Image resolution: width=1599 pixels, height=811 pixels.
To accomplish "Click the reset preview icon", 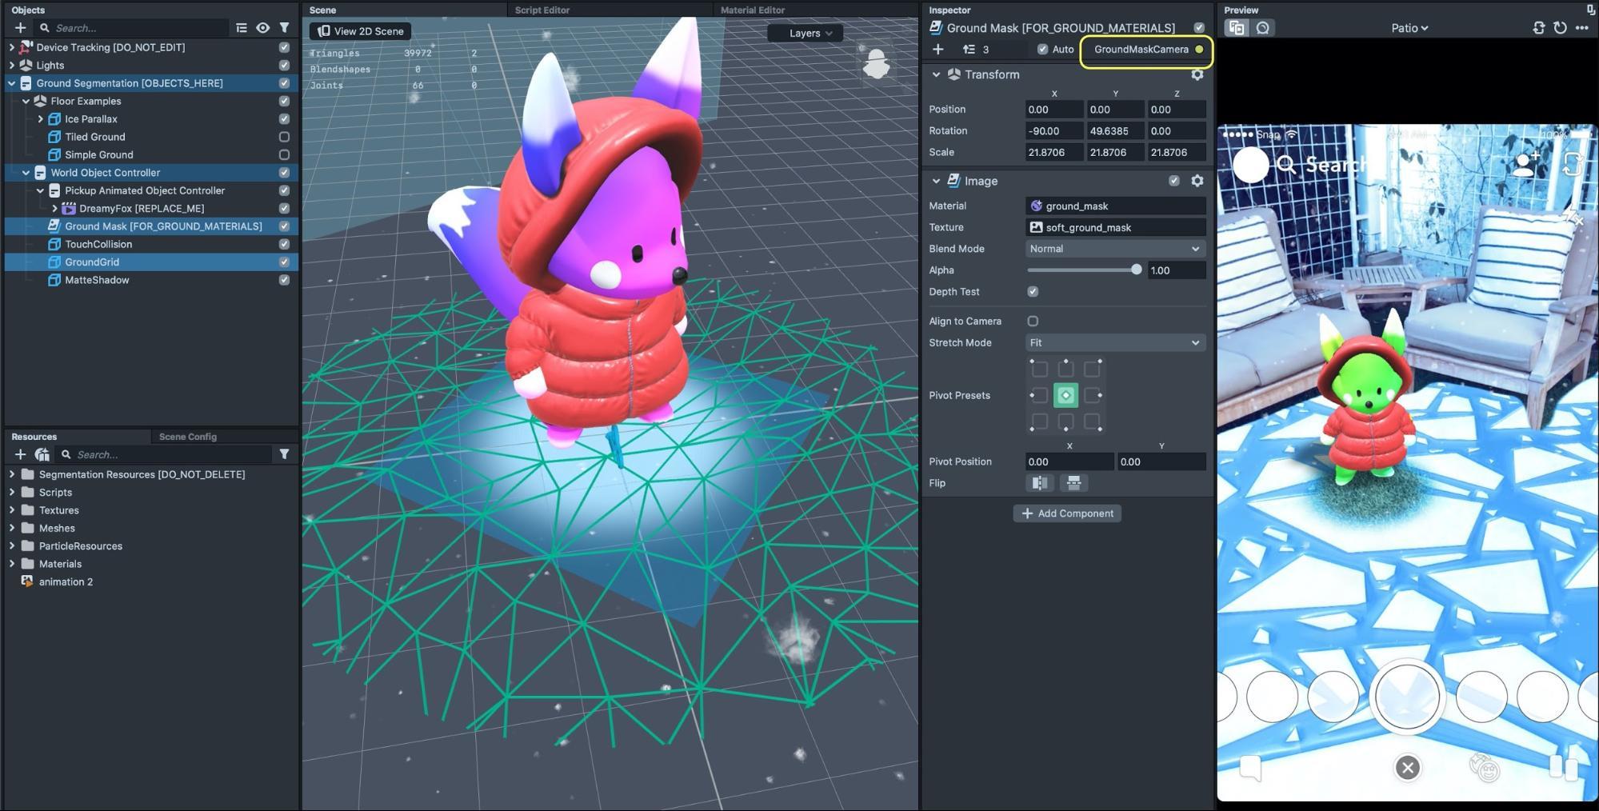I will coord(1560,28).
